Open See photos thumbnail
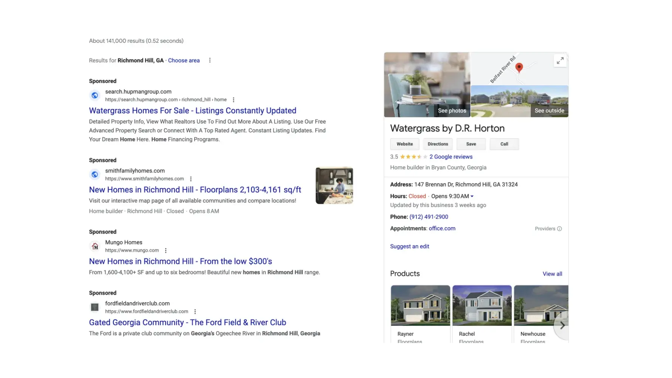 [x=427, y=85]
